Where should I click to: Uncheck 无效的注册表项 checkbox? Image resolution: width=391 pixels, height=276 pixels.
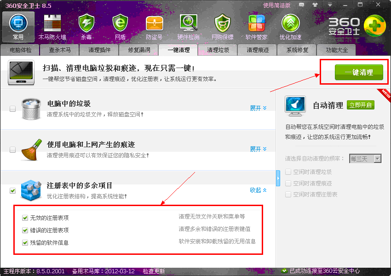pyautogui.click(x=25, y=218)
